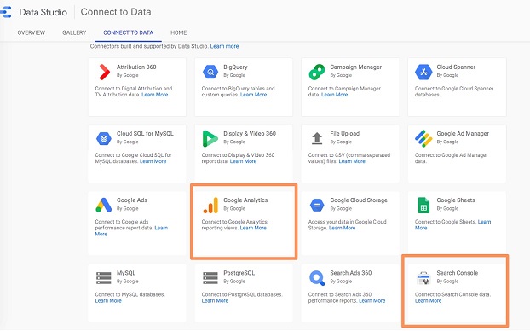530x331 pixels.
Task: Open Campaign Manager Learn More link
Action: point(334,95)
